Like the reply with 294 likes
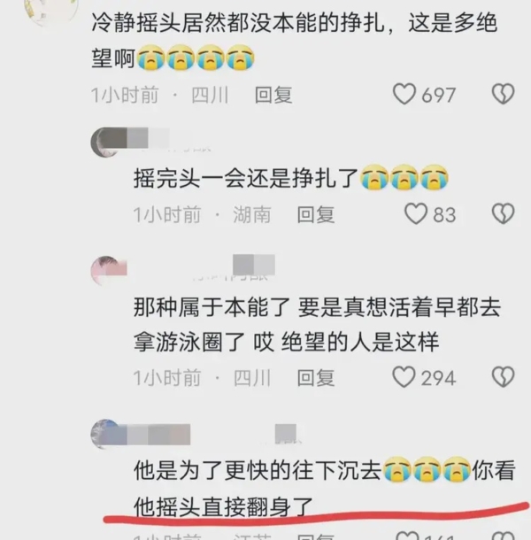This screenshot has height=540, width=531. point(404,377)
